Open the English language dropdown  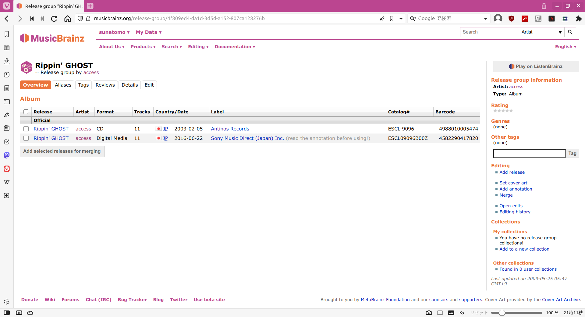[565, 47]
